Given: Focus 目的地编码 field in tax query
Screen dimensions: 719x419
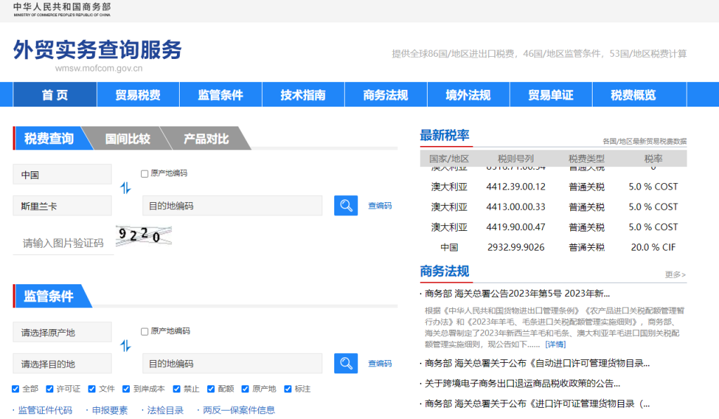Looking at the screenshot, I should [232, 206].
